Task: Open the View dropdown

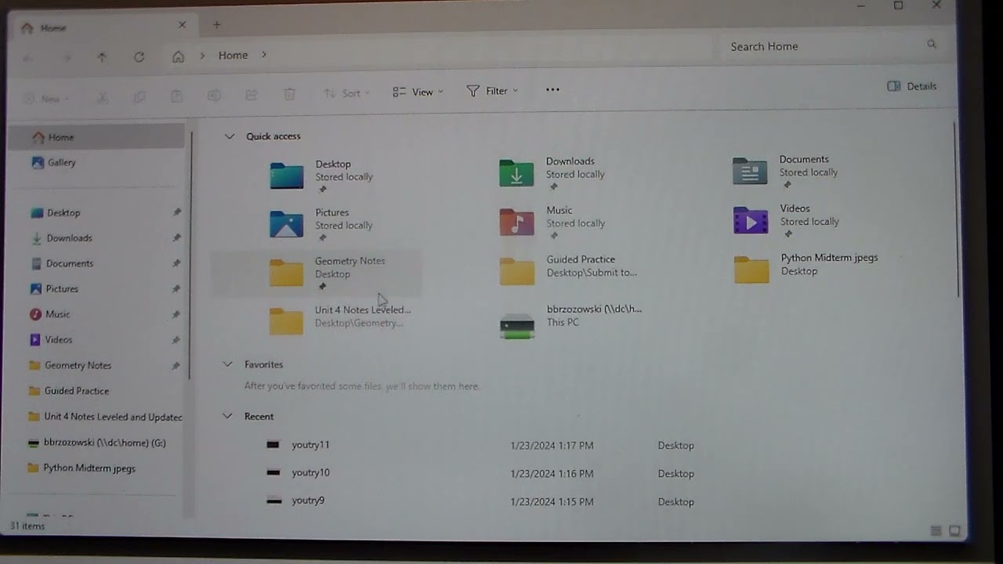Action: point(418,92)
